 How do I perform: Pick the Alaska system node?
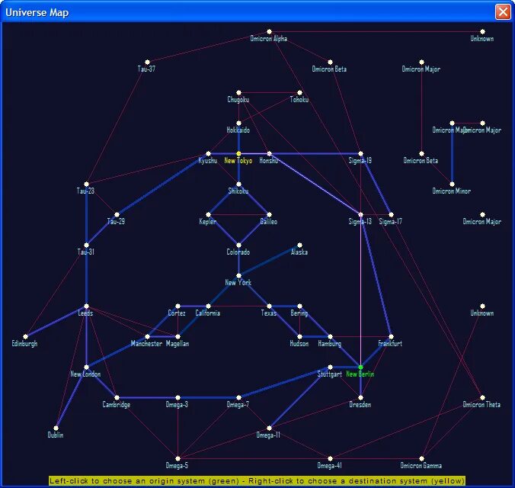click(299, 245)
